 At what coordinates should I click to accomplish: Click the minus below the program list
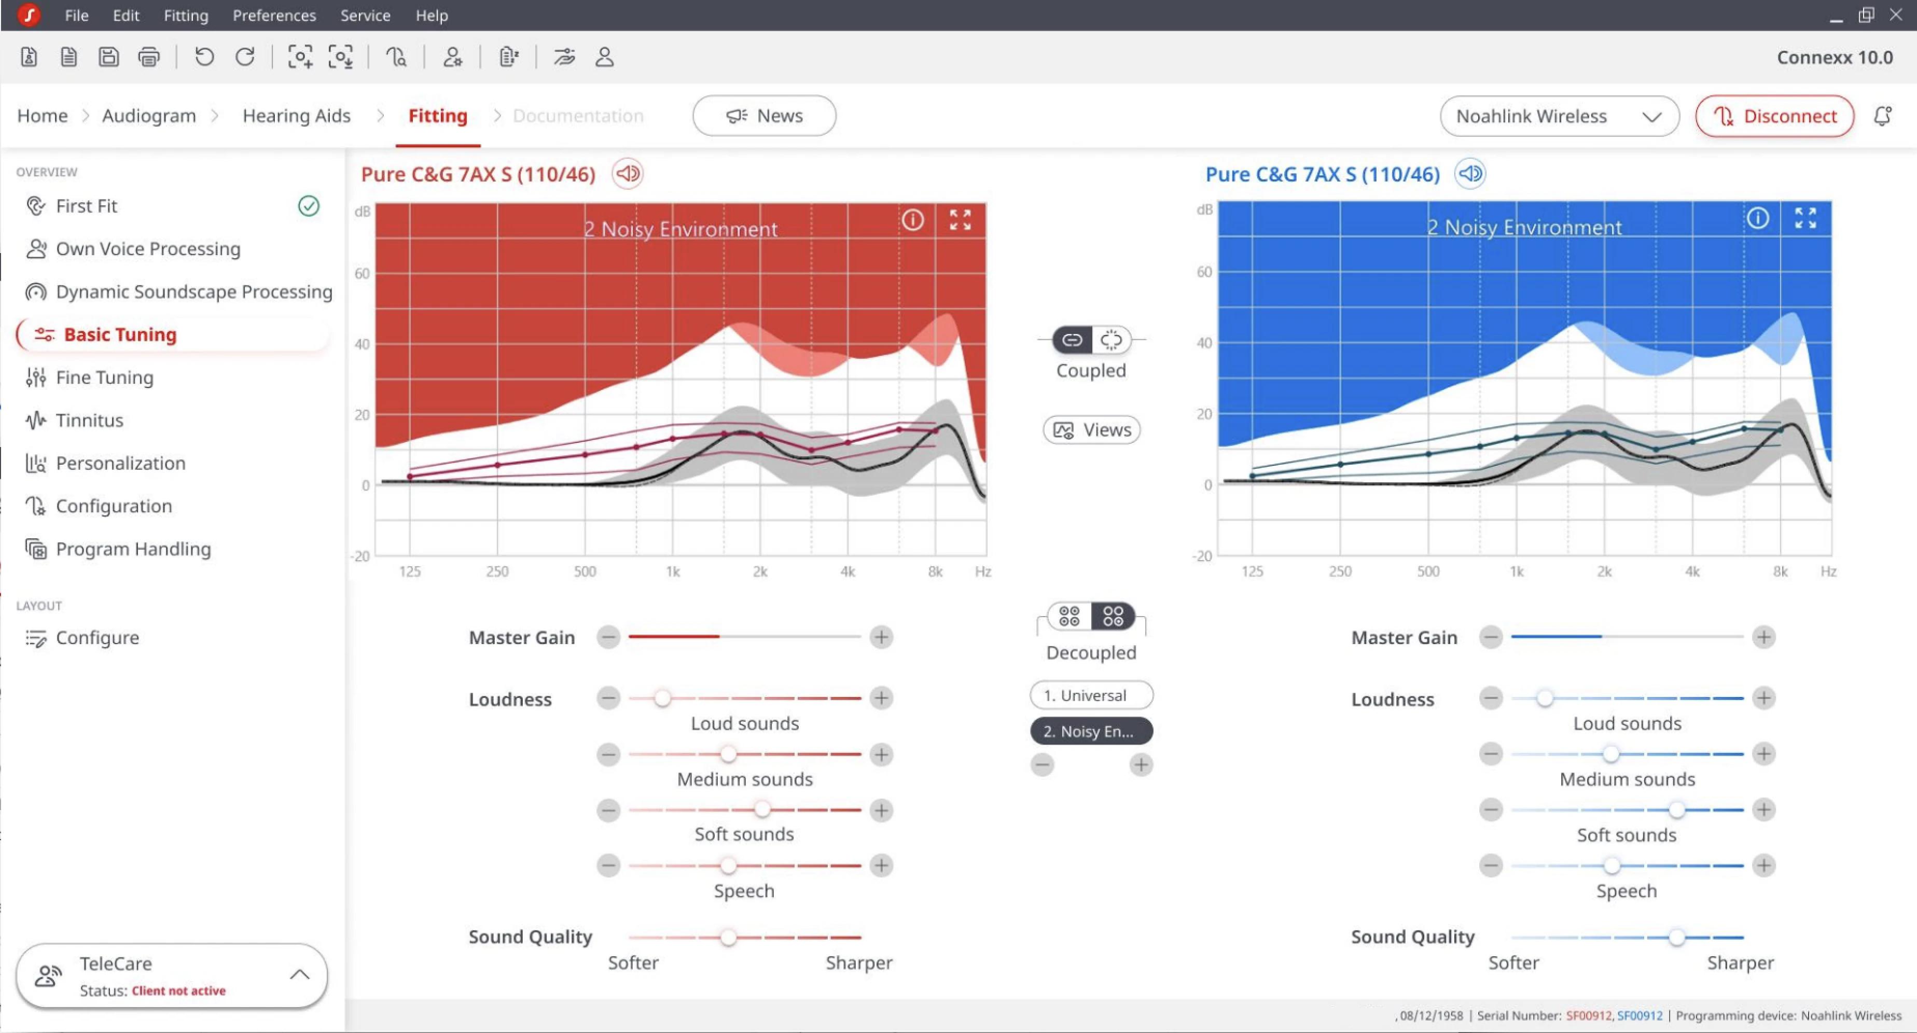(x=1042, y=764)
